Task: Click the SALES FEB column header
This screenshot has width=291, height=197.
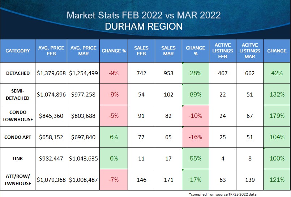Action: click(141, 51)
